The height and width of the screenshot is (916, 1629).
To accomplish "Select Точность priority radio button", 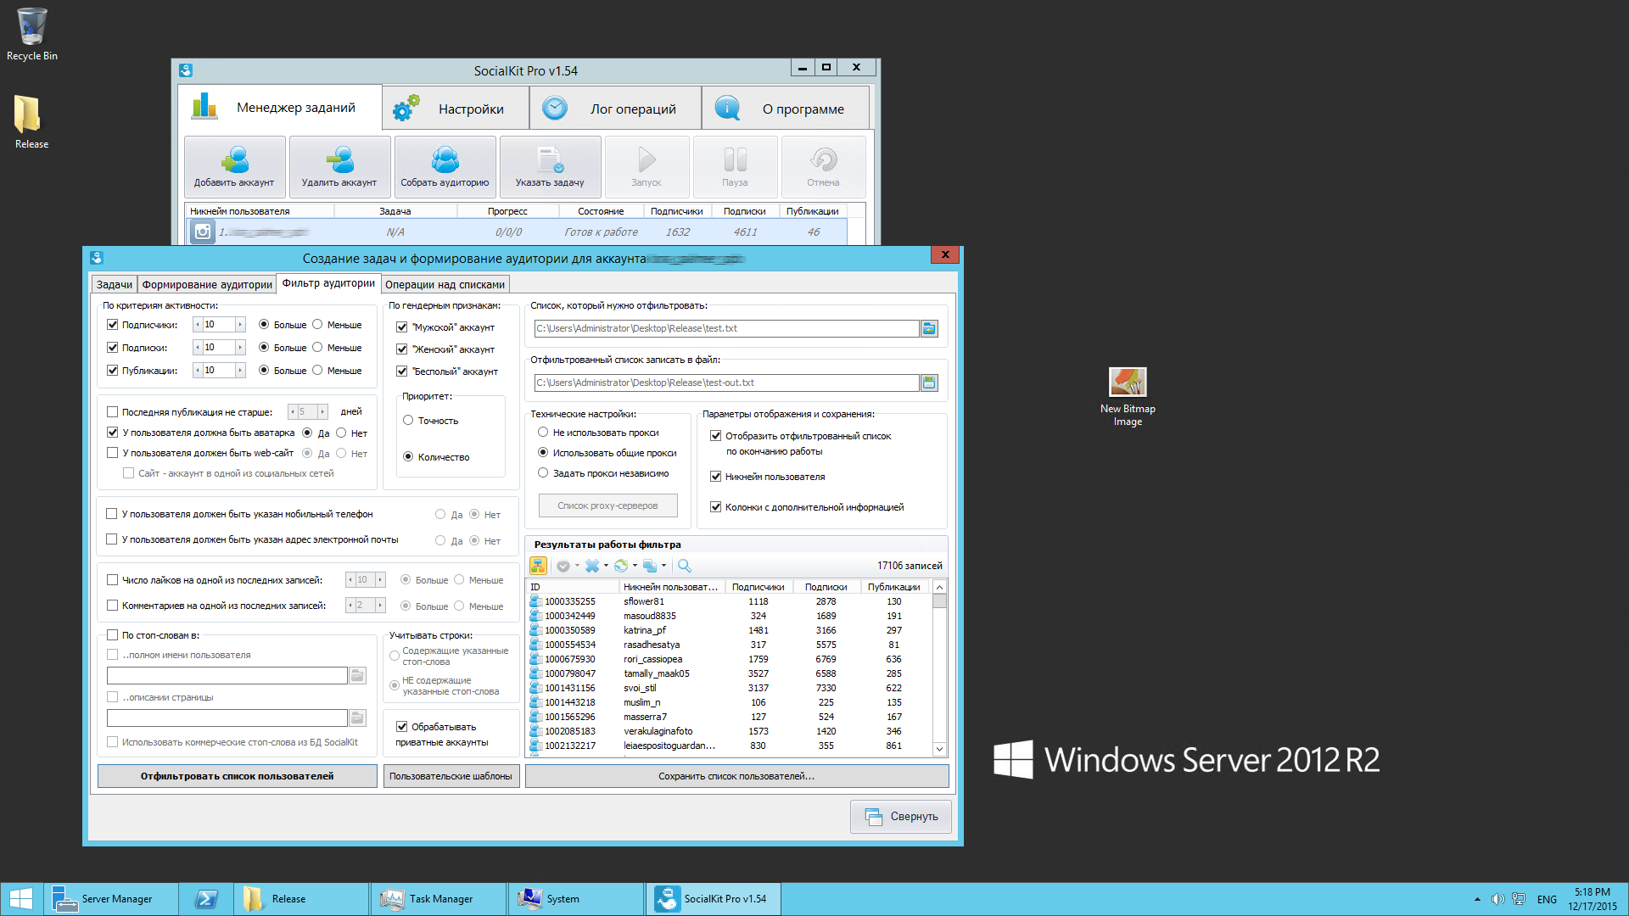I will coord(408,421).
